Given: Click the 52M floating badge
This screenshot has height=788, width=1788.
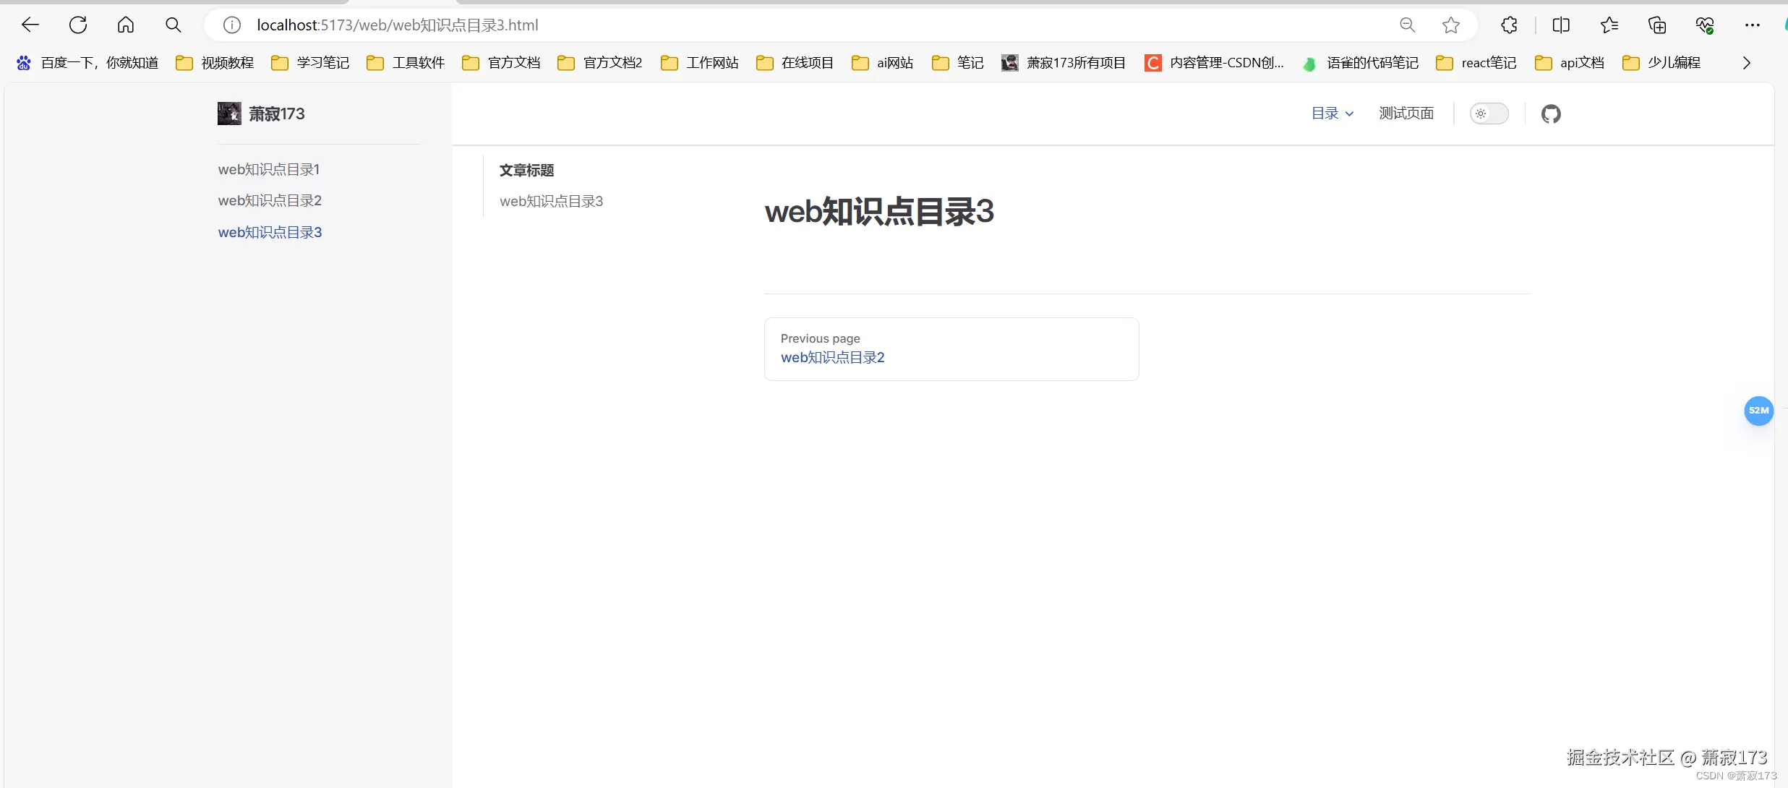Looking at the screenshot, I should (x=1758, y=411).
